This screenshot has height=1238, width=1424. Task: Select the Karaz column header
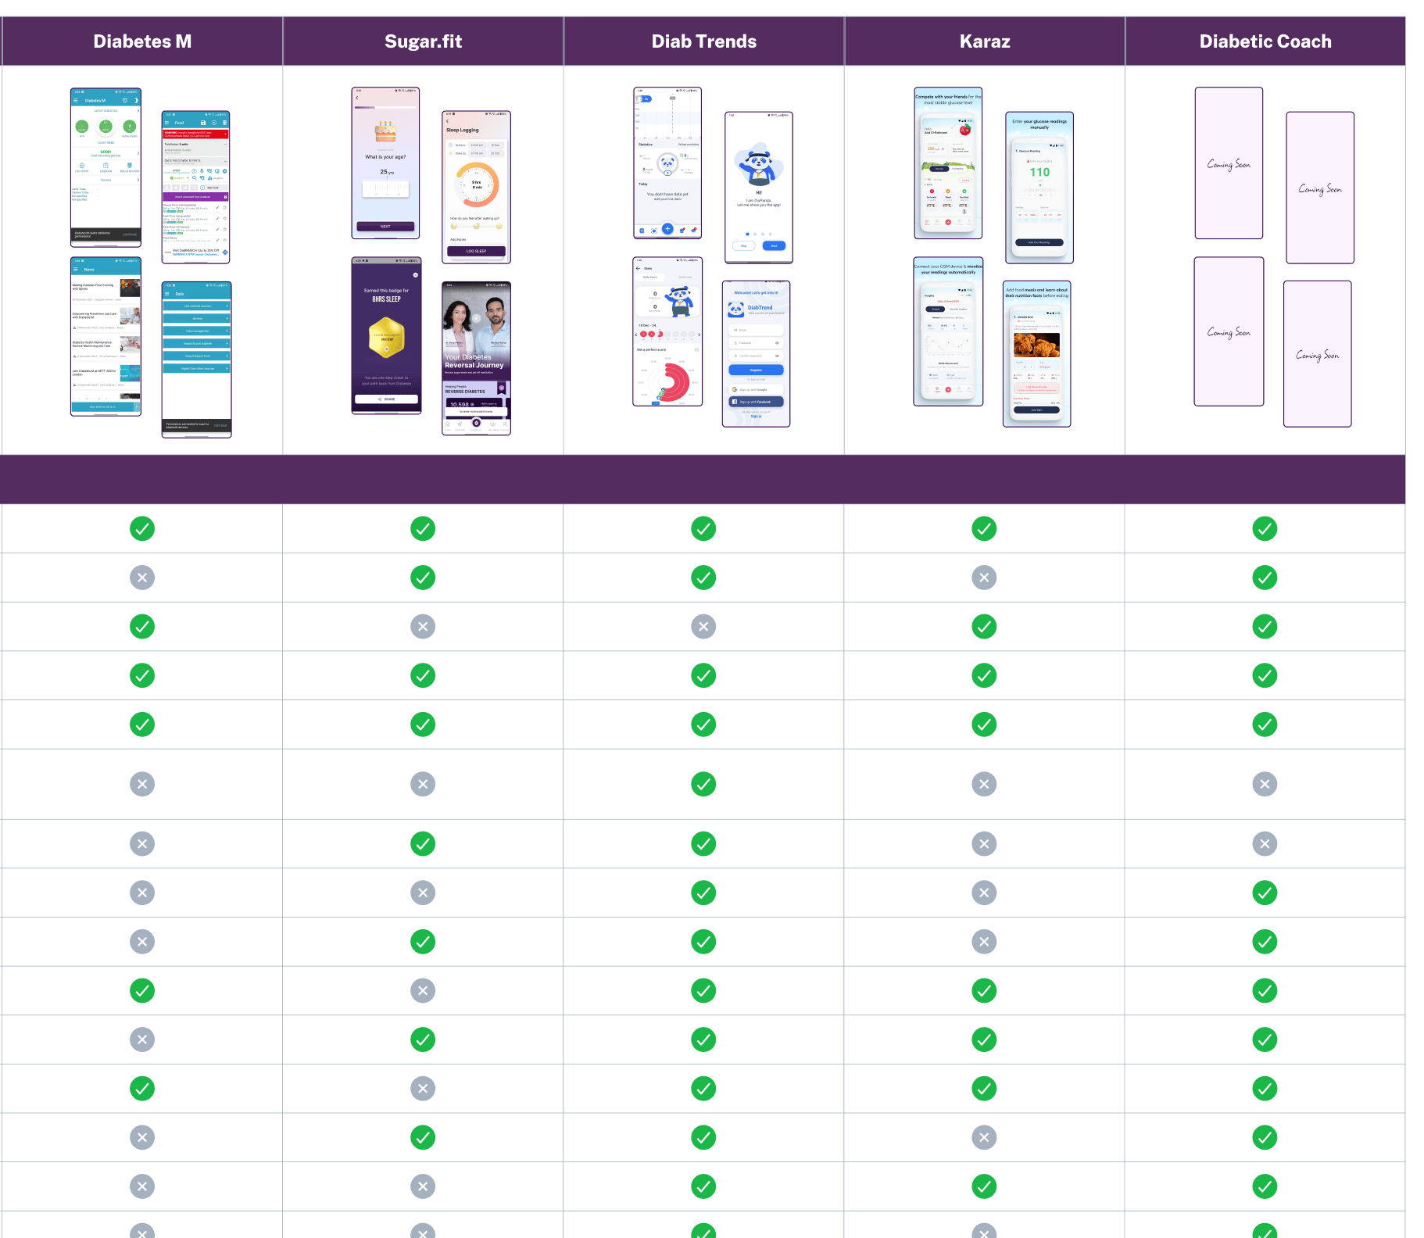click(985, 41)
